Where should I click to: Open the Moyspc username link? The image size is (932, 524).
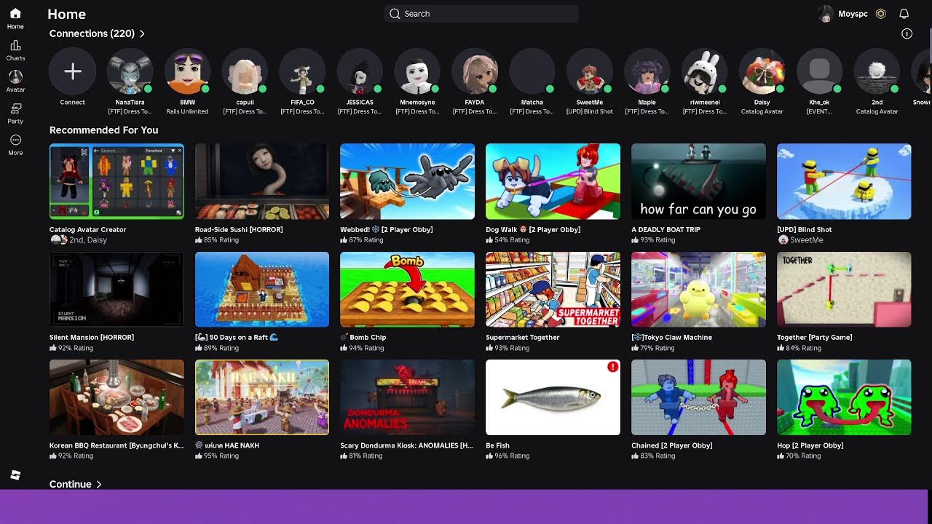853,14
